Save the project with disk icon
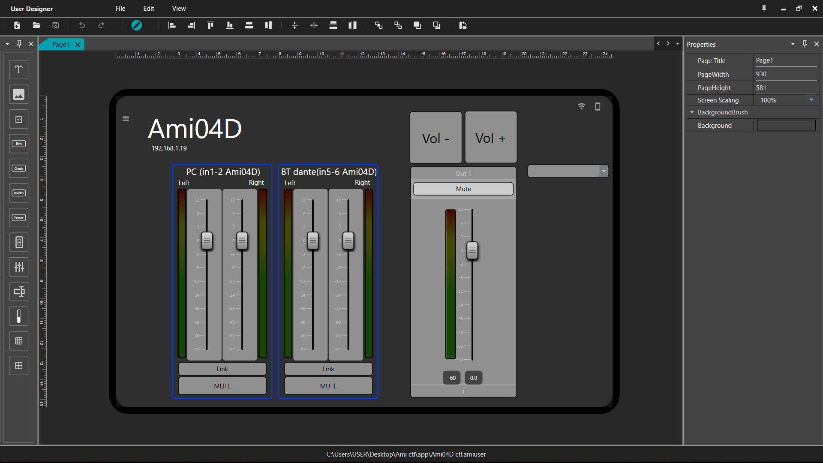This screenshot has width=823, height=463. pos(56,25)
